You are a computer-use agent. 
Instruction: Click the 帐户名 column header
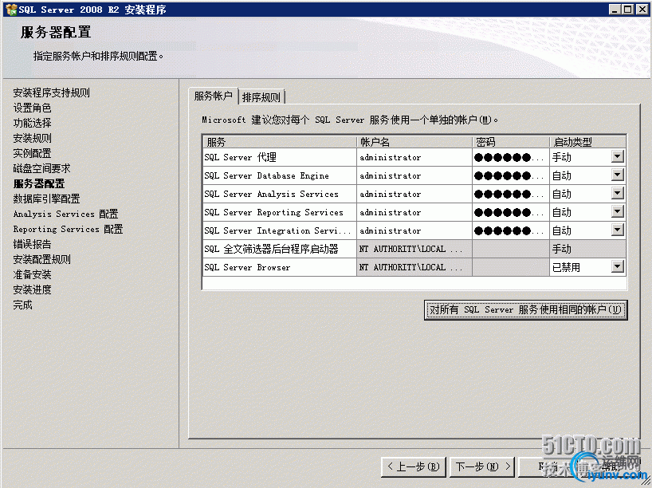coord(414,142)
